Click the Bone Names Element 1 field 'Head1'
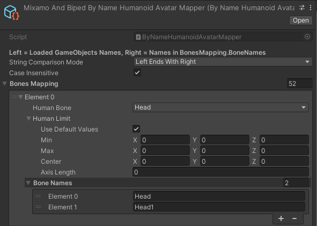Screen dimensions: 317x226 [219, 207]
